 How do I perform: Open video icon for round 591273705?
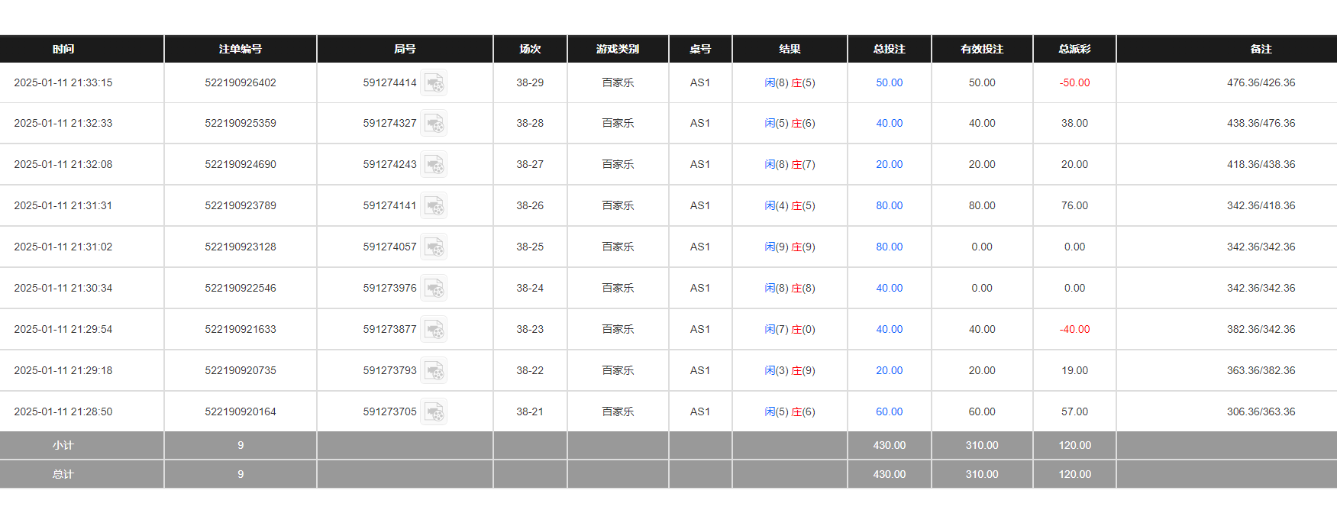click(x=434, y=412)
